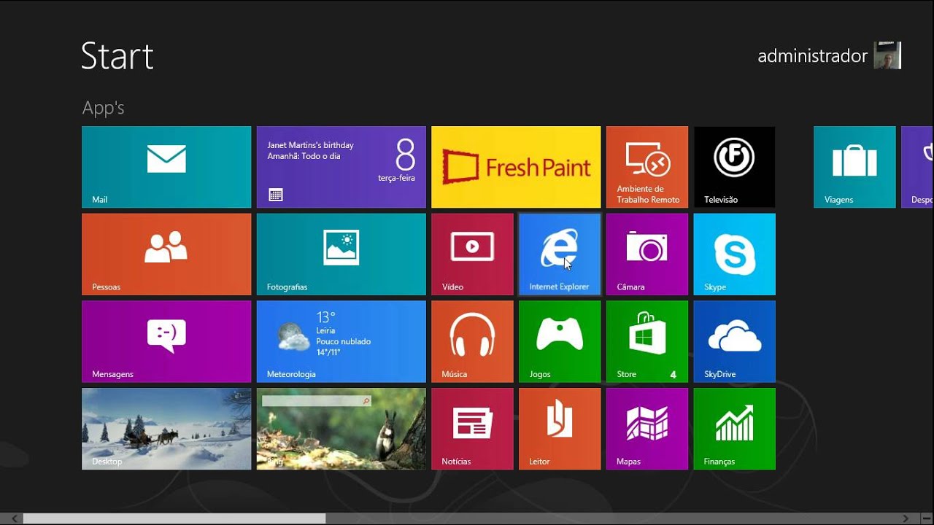
Task: Open the Jogos tile
Action: (560, 341)
